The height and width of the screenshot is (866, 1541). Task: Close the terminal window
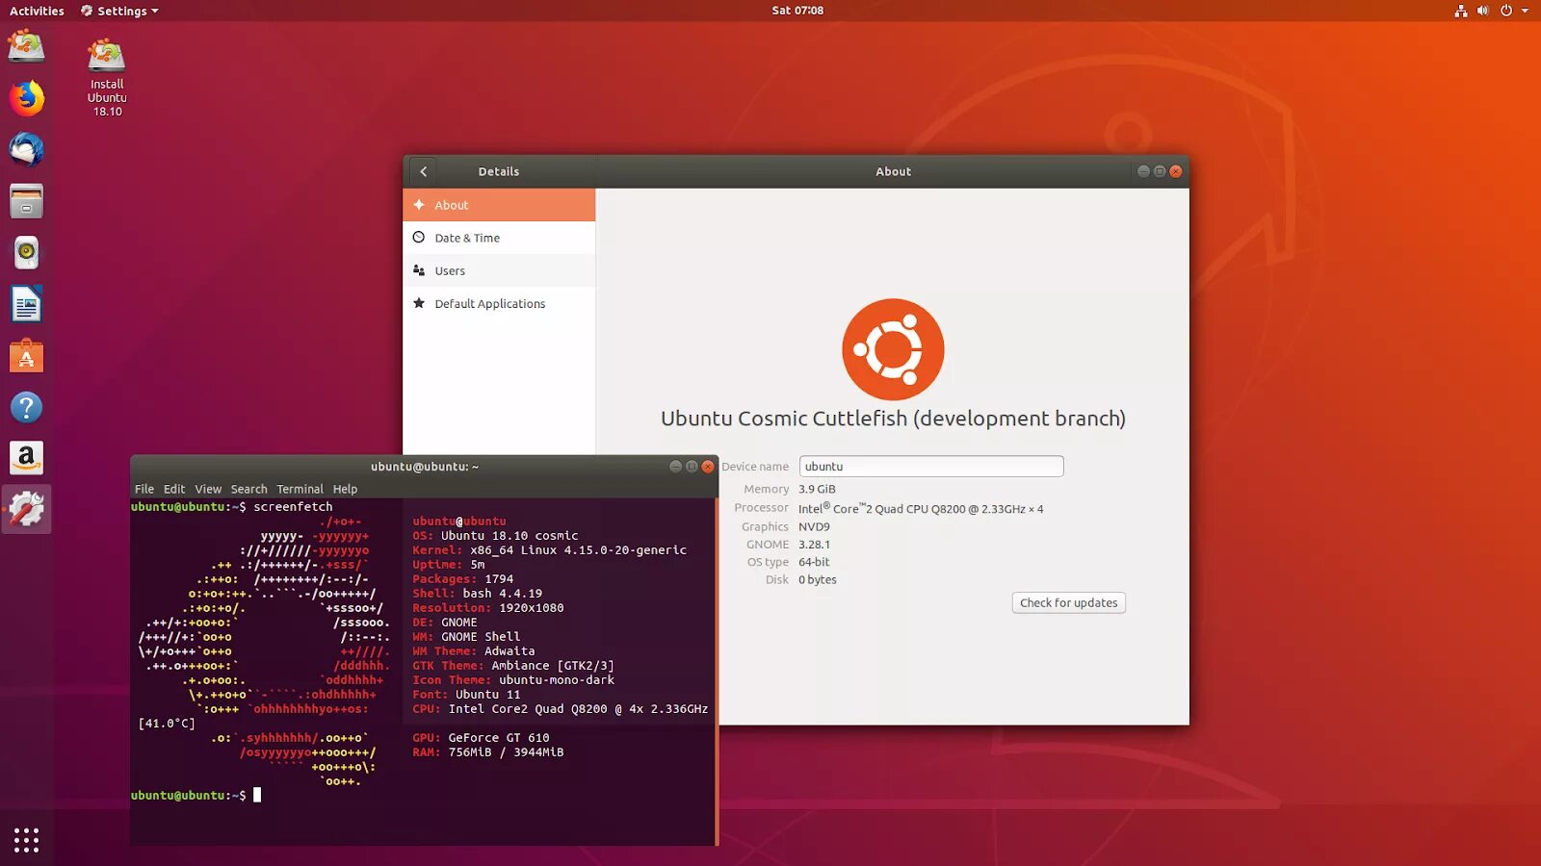pyautogui.click(x=708, y=467)
